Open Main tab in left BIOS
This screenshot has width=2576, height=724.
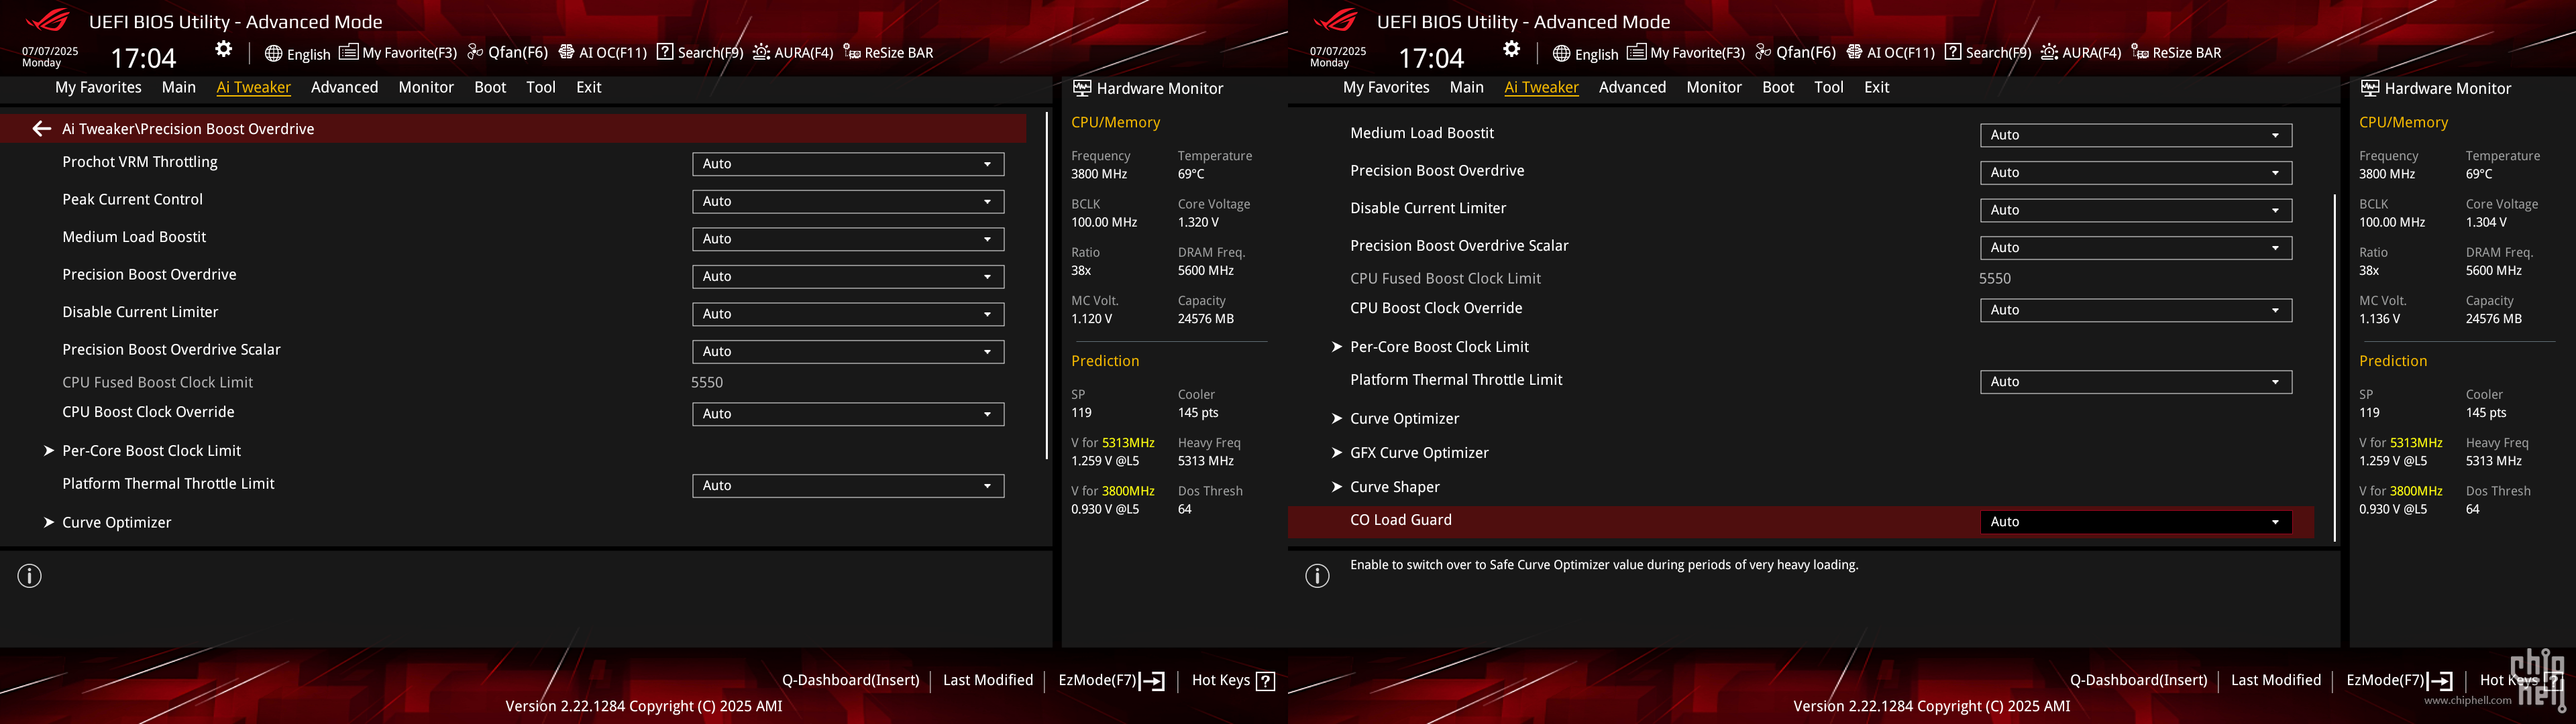pos(179,87)
